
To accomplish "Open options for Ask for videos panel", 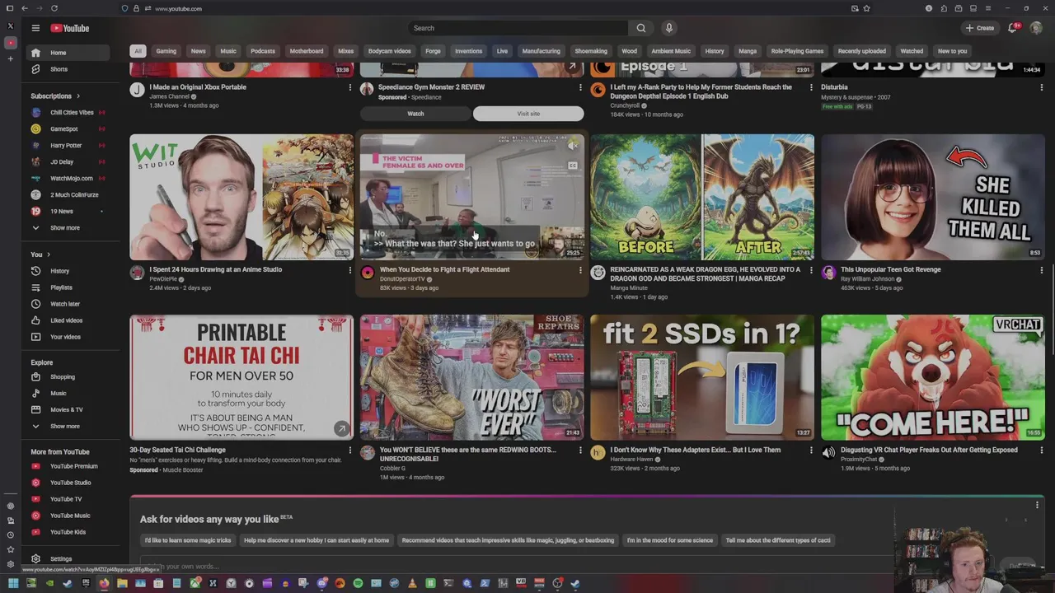I will (x=1037, y=505).
